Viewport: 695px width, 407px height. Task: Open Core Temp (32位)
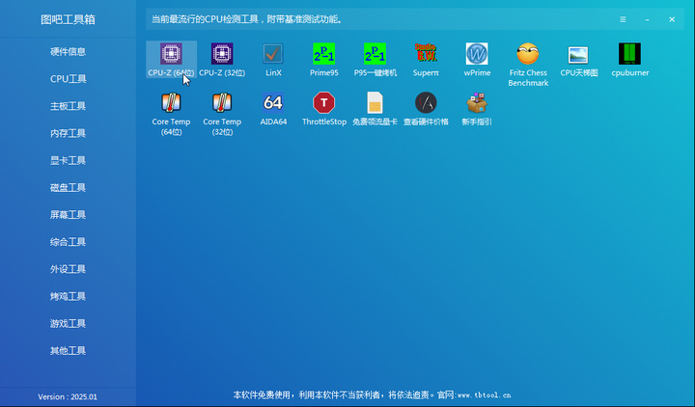pos(222,114)
